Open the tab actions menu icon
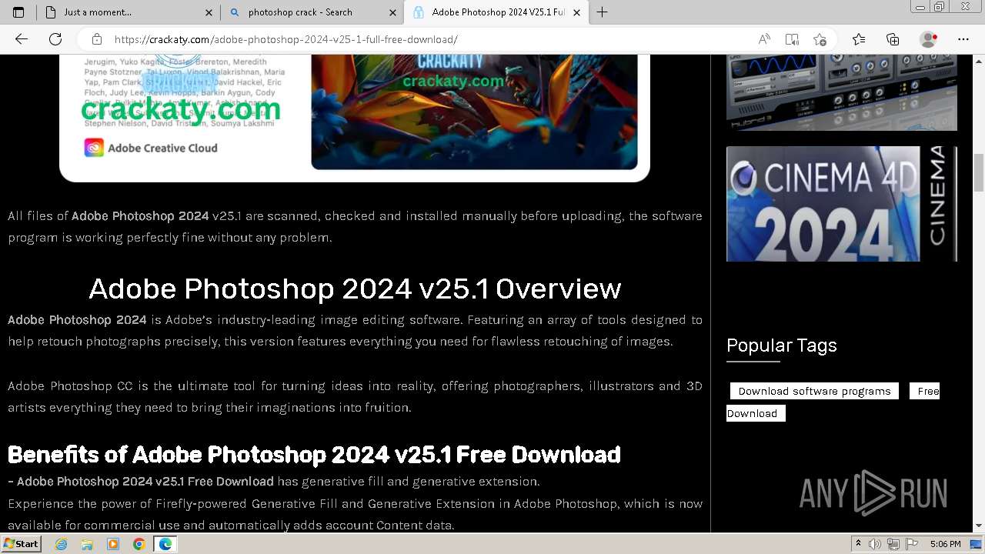 pos(18,12)
